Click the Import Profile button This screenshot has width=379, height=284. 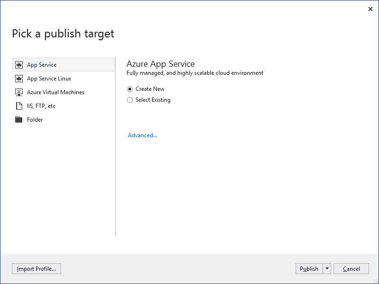[x=36, y=268]
